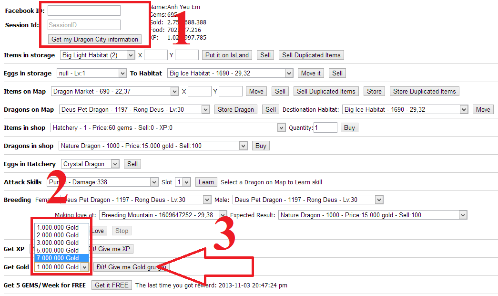Click the Quantity input field
Viewport: 498px width, 296px height.
tap(325, 127)
